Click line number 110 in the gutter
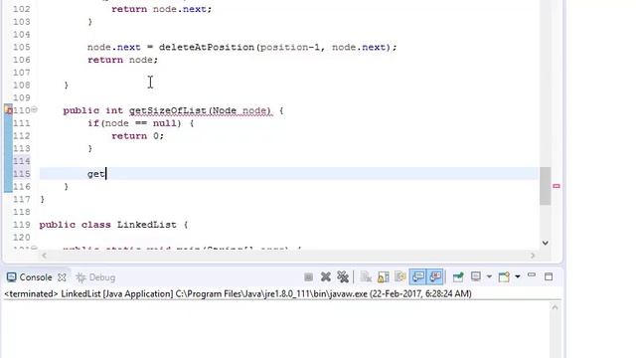Viewport: 636px width, 358px height. 22,110
